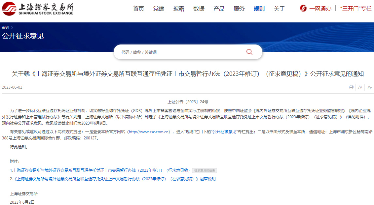374x205 pixels.
Task: Switch to the 产品 navigation tab
Action: 218,9
